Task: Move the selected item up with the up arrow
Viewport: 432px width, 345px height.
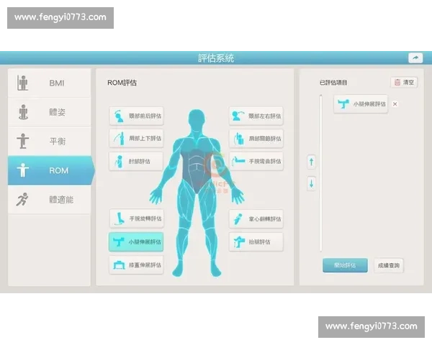Action: pos(311,162)
